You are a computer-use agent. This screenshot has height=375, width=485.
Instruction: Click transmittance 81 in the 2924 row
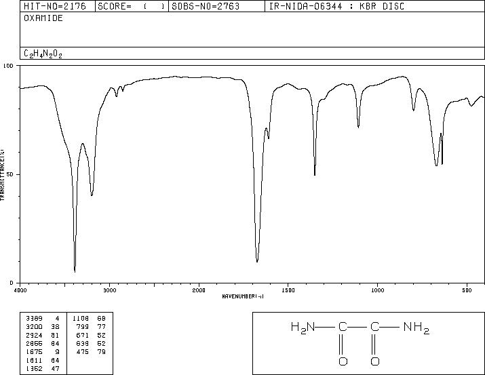click(x=55, y=335)
